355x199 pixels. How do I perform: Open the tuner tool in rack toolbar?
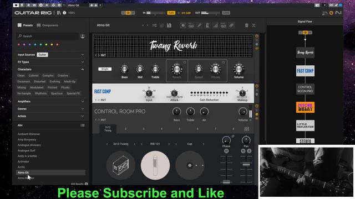click(x=199, y=25)
